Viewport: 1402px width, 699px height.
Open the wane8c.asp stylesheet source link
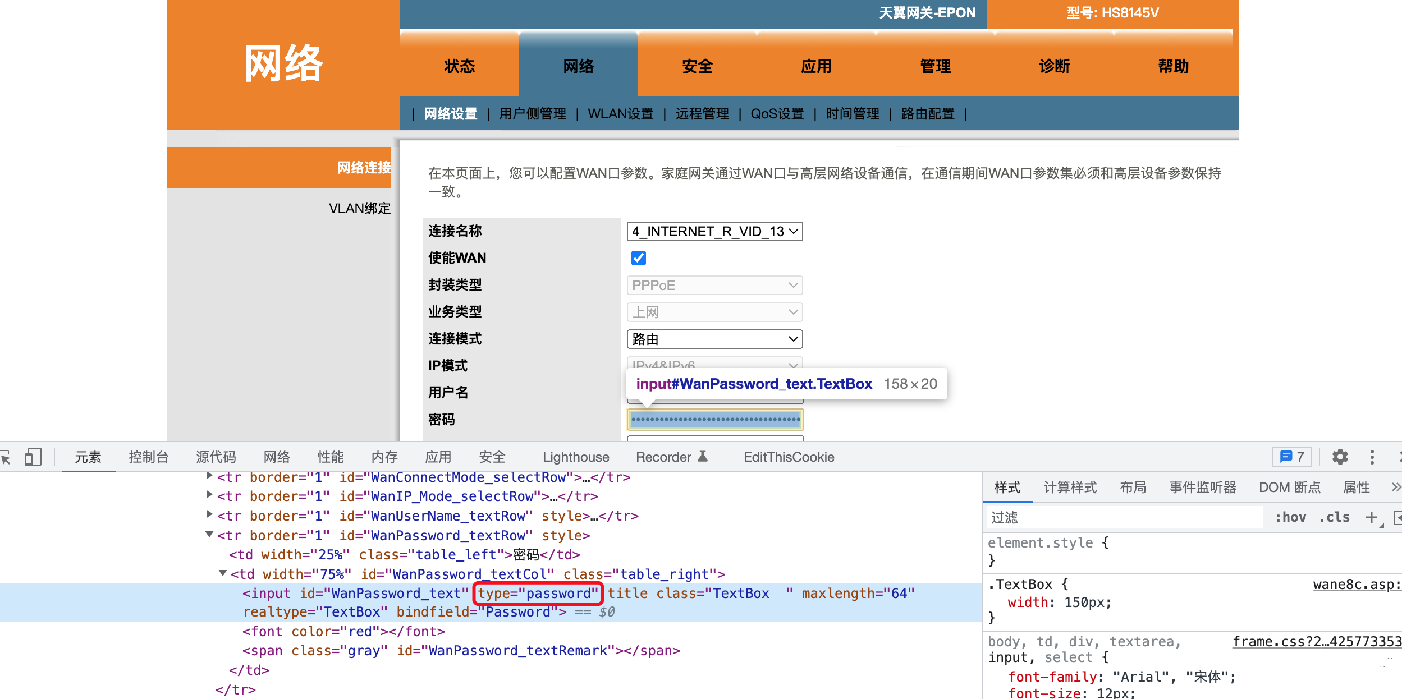1357,585
